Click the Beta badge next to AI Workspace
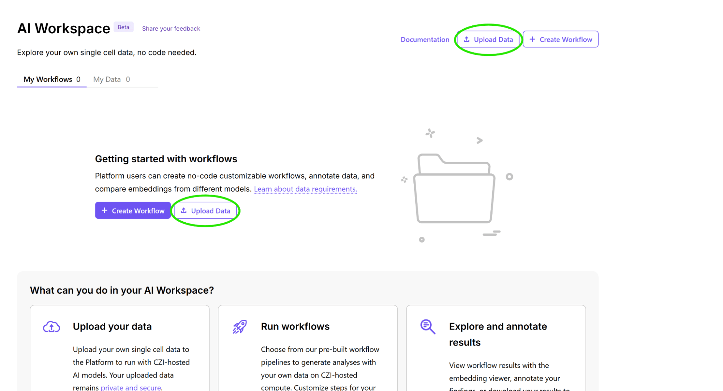The width and height of the screenshot is (723, 391). (x=123, y=27)
